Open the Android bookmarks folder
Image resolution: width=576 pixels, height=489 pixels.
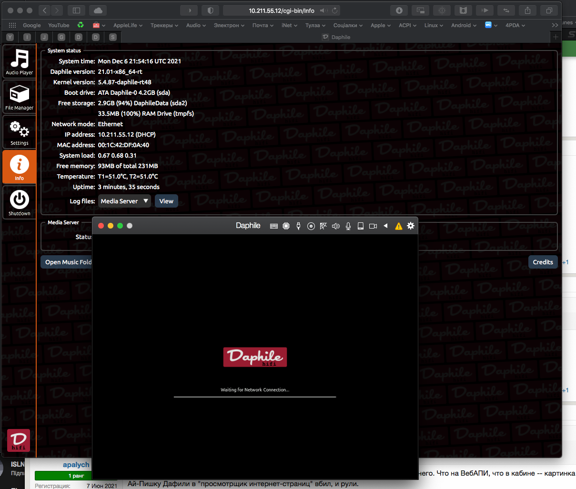(464, 25)
